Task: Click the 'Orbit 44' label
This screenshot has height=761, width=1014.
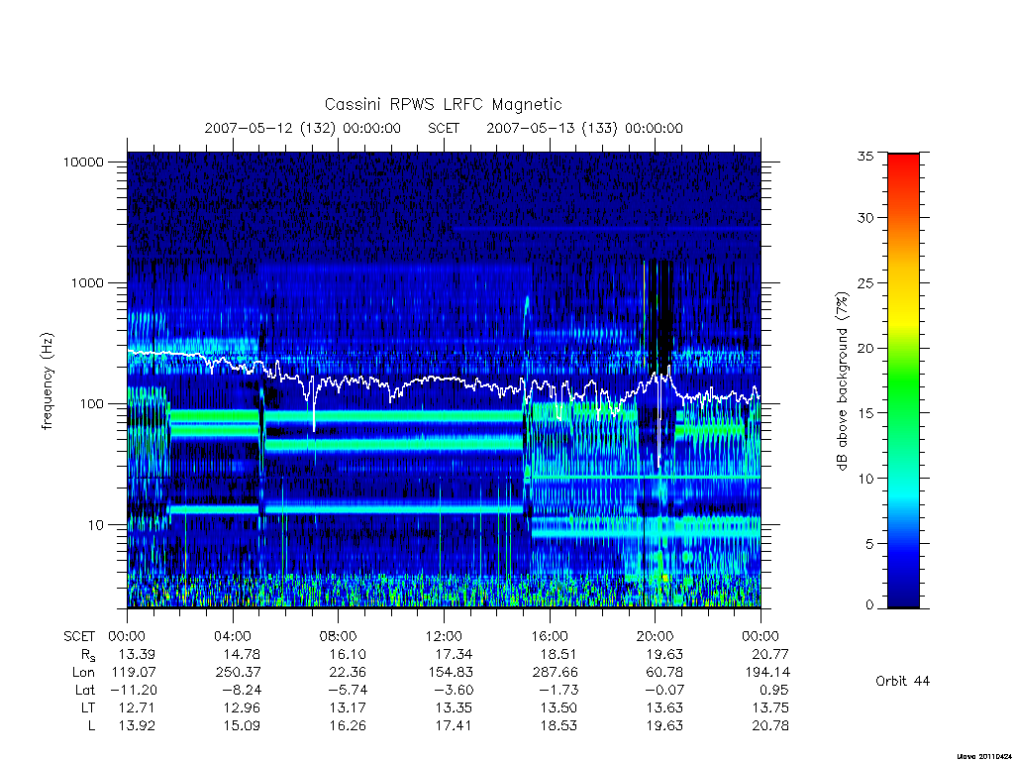Action: point(902,681)
